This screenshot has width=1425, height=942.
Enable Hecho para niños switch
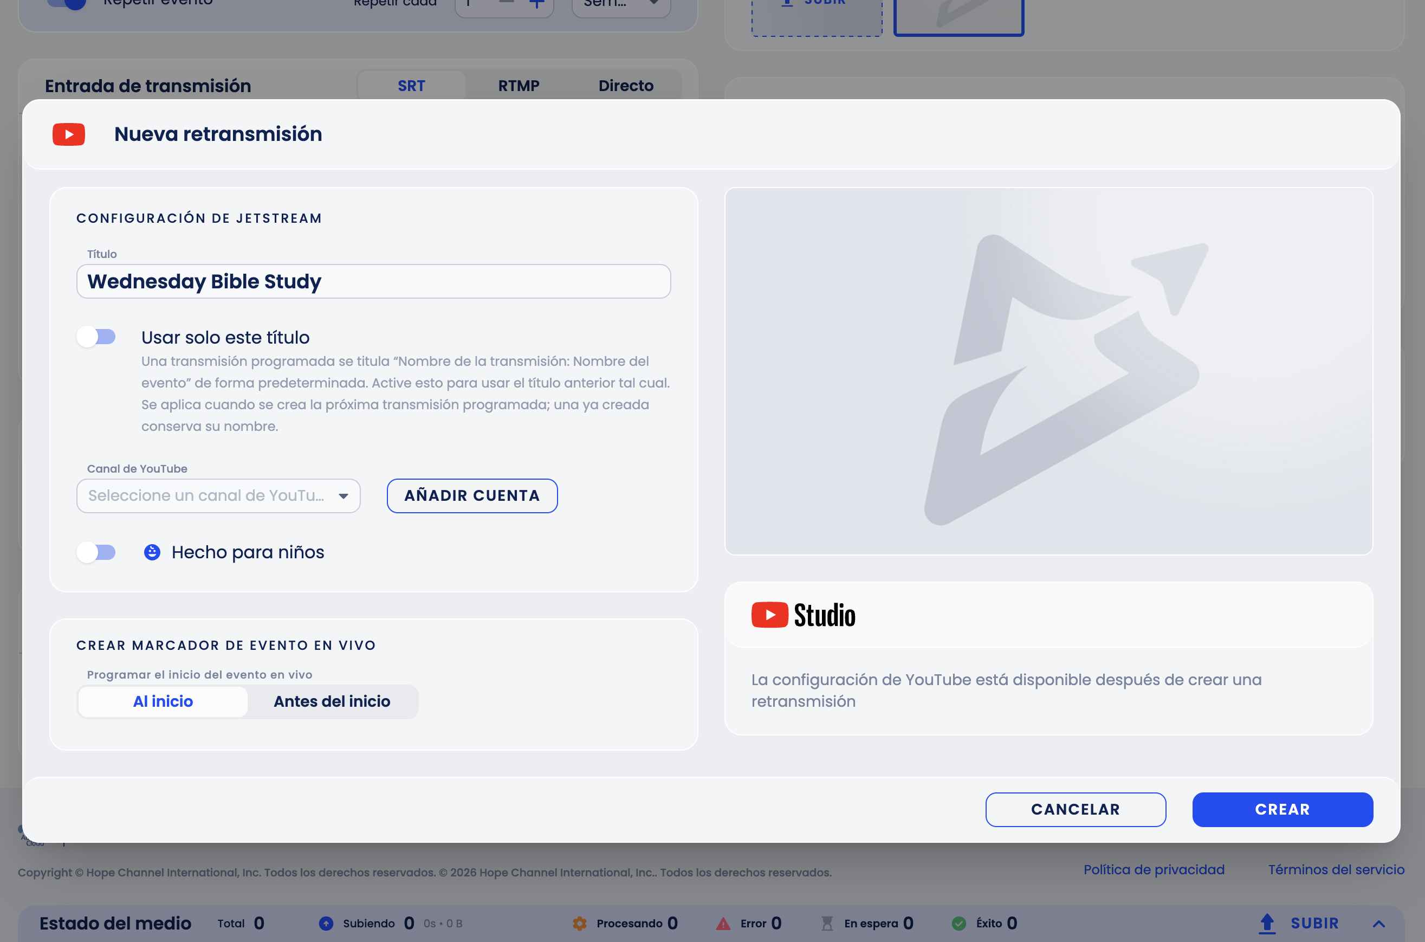(96, 552)
